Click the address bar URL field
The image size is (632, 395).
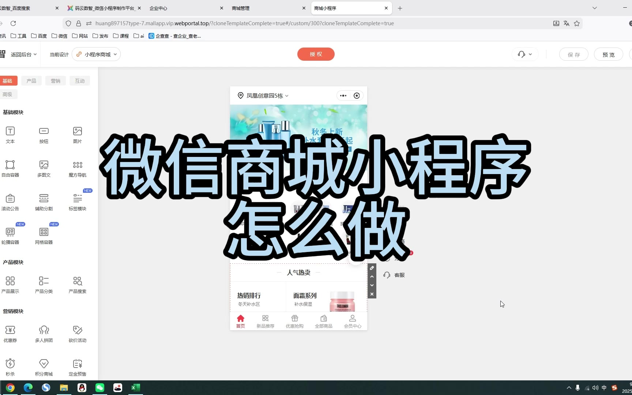point(322,23)
